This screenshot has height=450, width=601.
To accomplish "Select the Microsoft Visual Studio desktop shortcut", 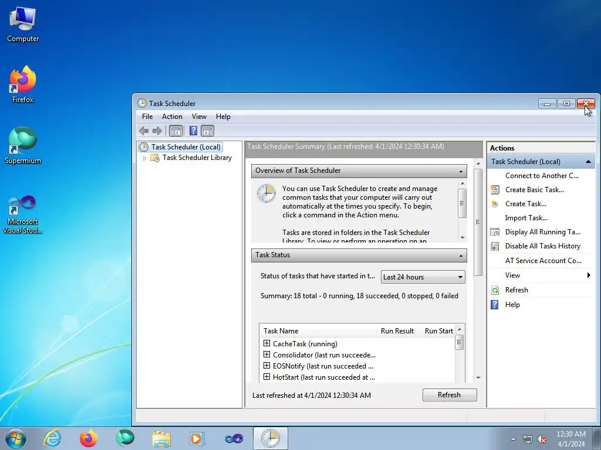I will 23,214.
